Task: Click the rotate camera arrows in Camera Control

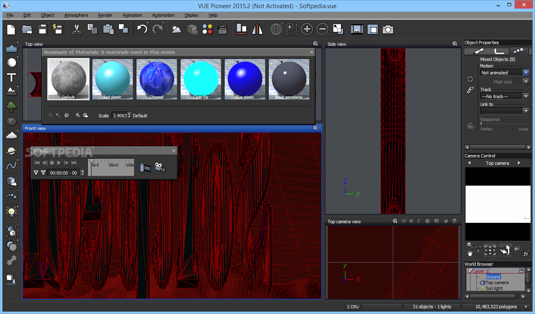Action: (505, 250)
